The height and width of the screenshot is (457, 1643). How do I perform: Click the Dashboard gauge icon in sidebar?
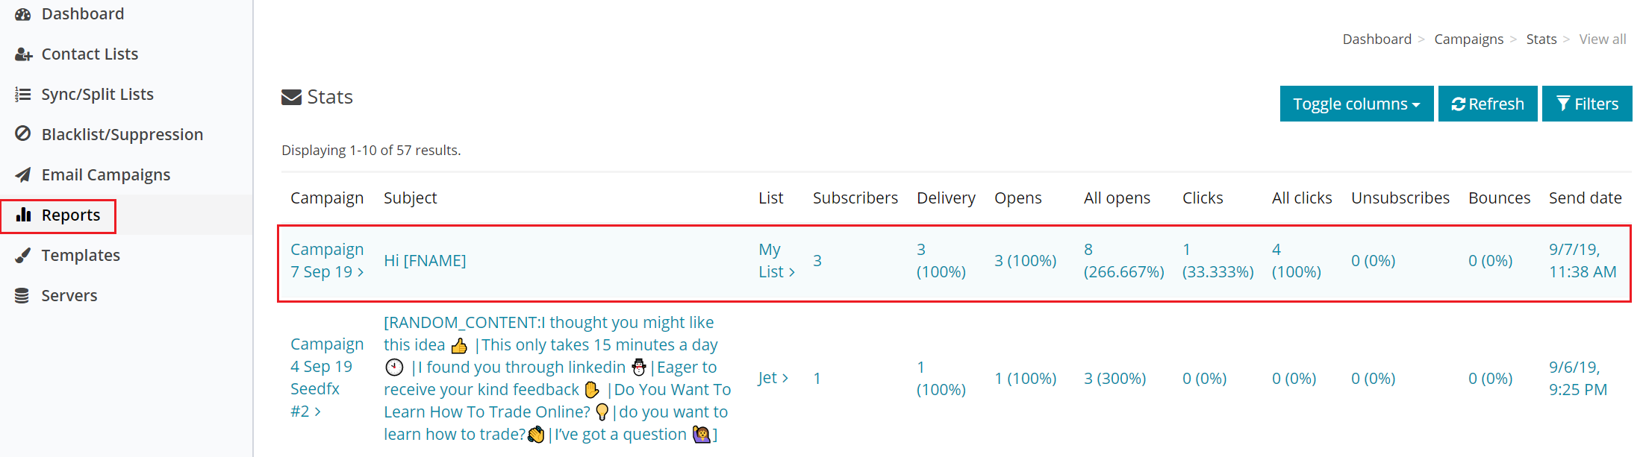click(23, 14)
